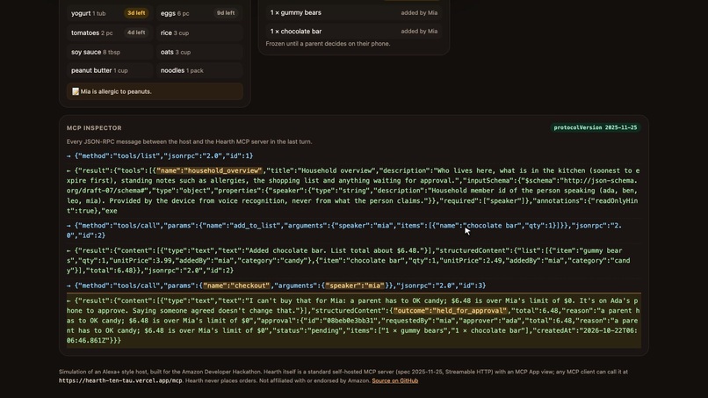Viewport: 708px width, 398px height.
Task: Click the MCP INSPECTOR heading
Action: tap(94, 128)
